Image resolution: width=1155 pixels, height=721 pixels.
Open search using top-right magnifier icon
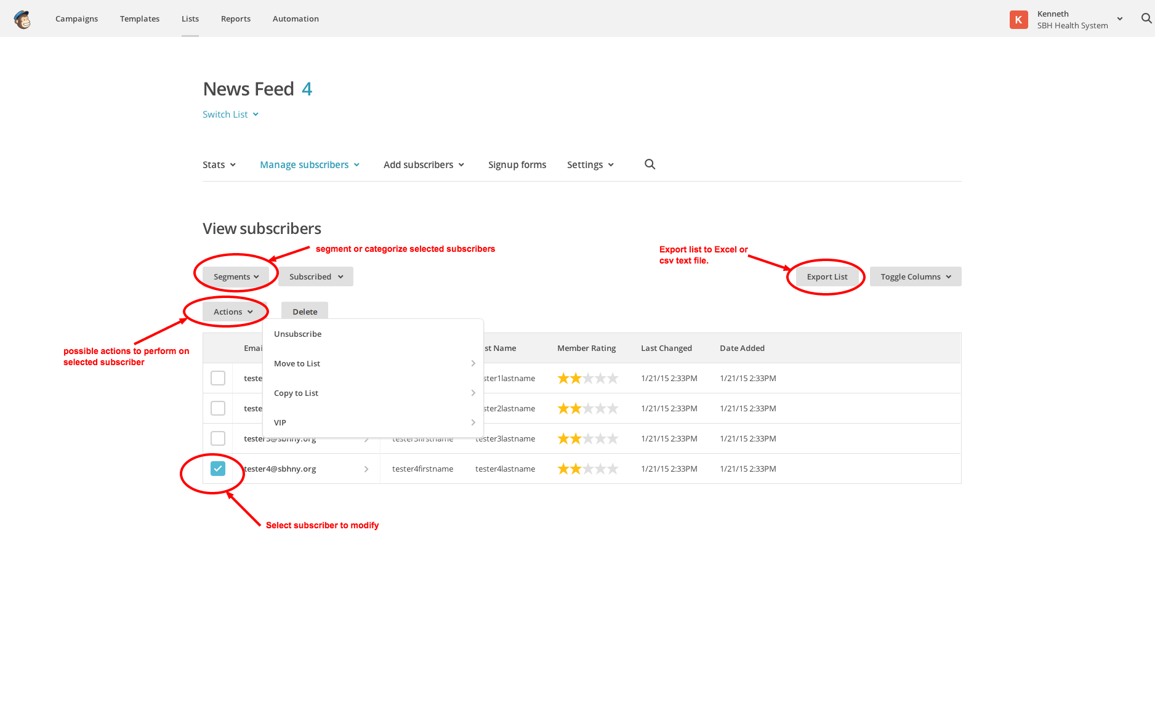[x=1146, y=18]
